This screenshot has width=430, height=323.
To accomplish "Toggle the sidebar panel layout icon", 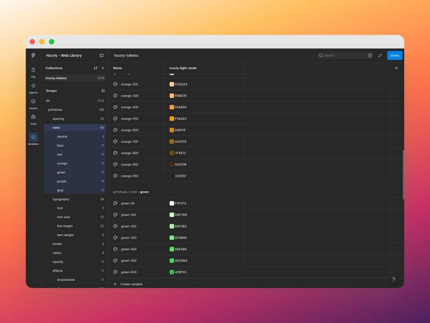I will (102, 55).
